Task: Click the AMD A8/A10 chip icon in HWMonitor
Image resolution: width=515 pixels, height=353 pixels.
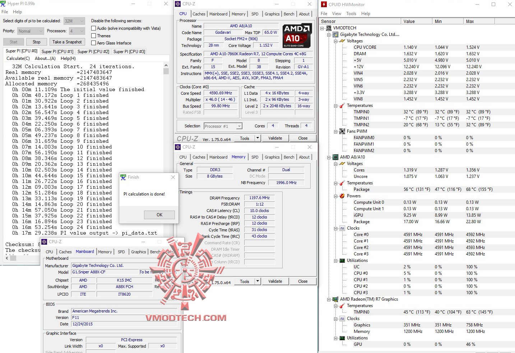Action: [335, 157]
